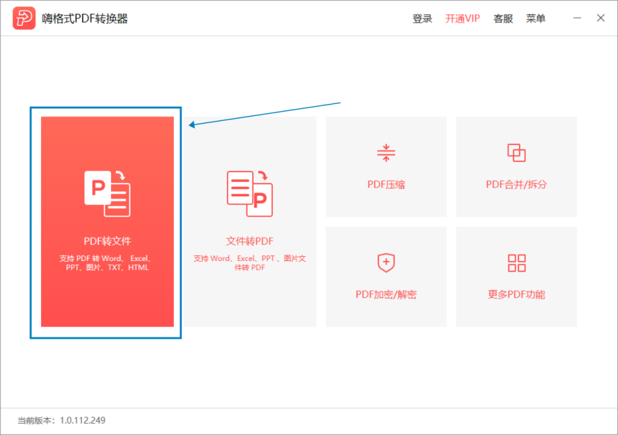Screen dimensions: 618x435
Task: Open the 菜单 menu
Action: [536, 19]
